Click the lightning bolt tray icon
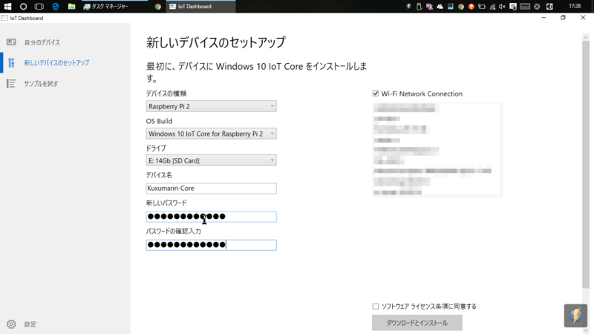The height and width of the screenshot is (334, 594). click(x=408, y=6)
